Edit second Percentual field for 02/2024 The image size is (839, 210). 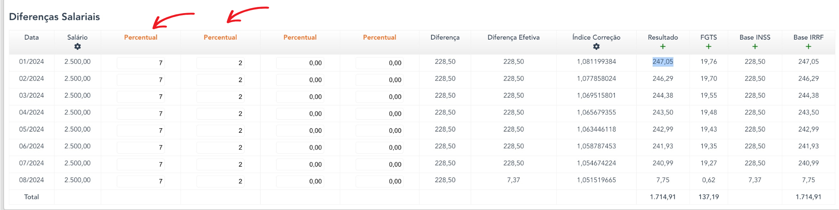click(x=220, y=80)
